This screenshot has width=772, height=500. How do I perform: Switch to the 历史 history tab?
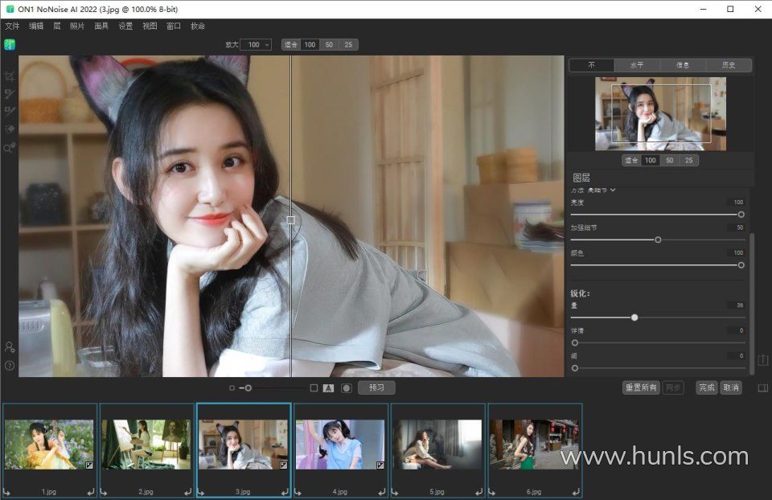729,65
